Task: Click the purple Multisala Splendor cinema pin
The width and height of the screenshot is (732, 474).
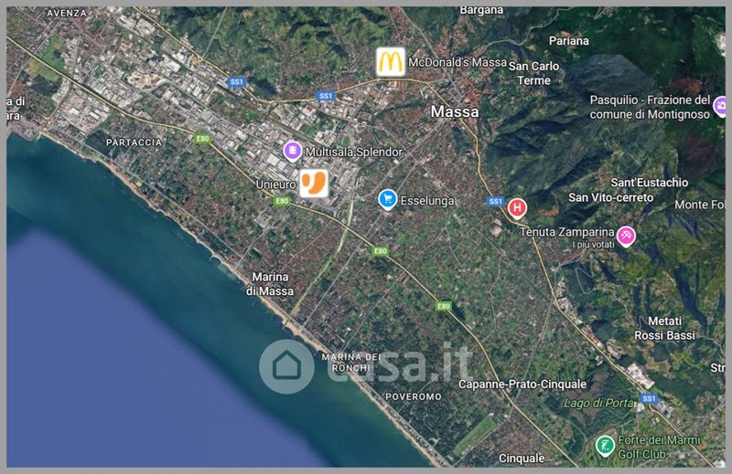Action: (x=292, y=152)
